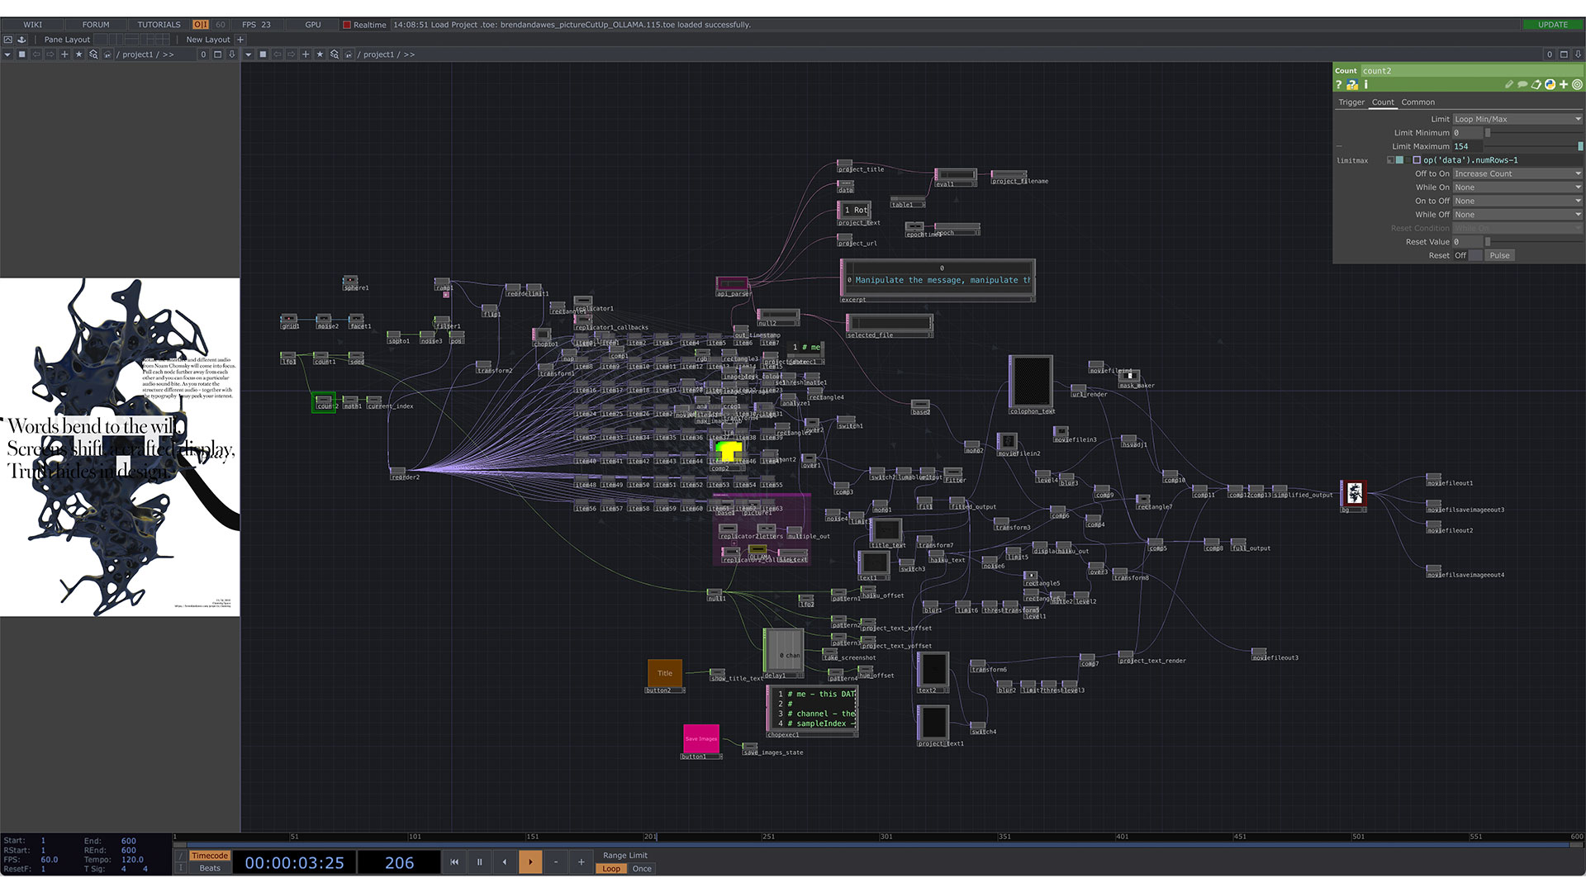Screen dimensions: 1586x892
Task: Click the palette browser icon beside perform icon
Action: coord(22,40)
